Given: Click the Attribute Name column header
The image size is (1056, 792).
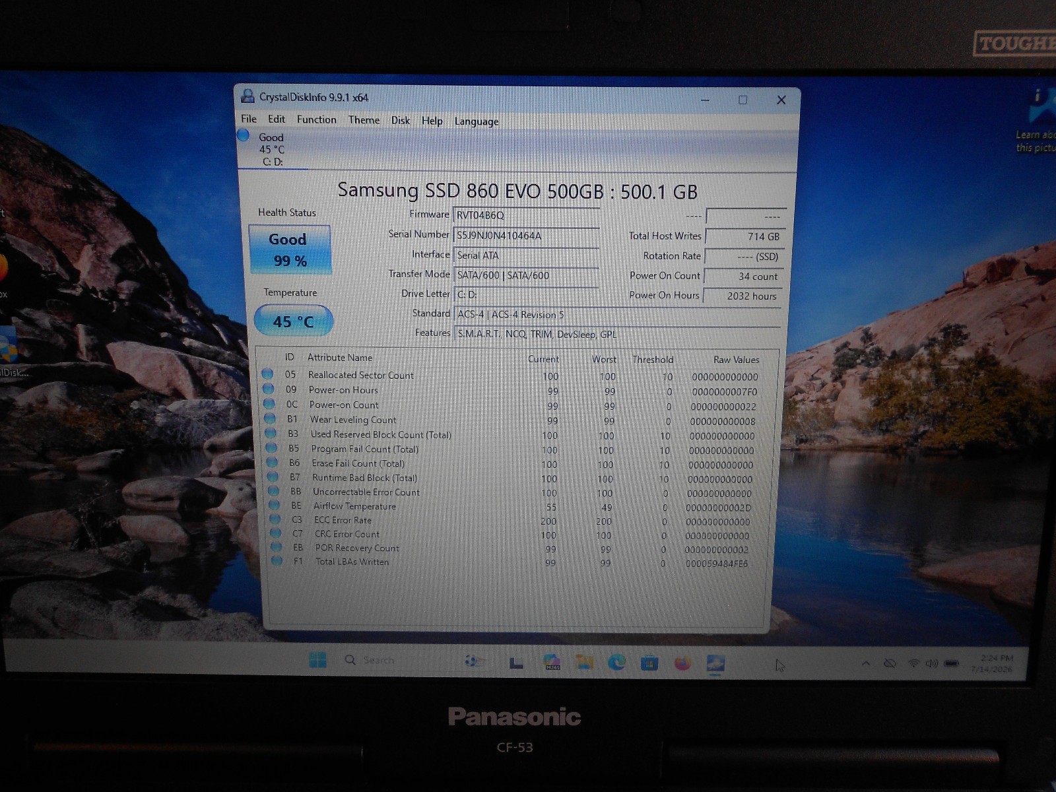Looking at the screenshot, I should pyautogui.click(x=340, y=357).
